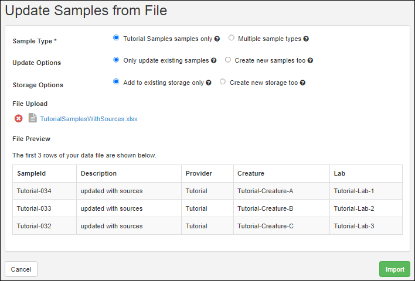Choose Only update existing samples option

(x=116, y=60)
